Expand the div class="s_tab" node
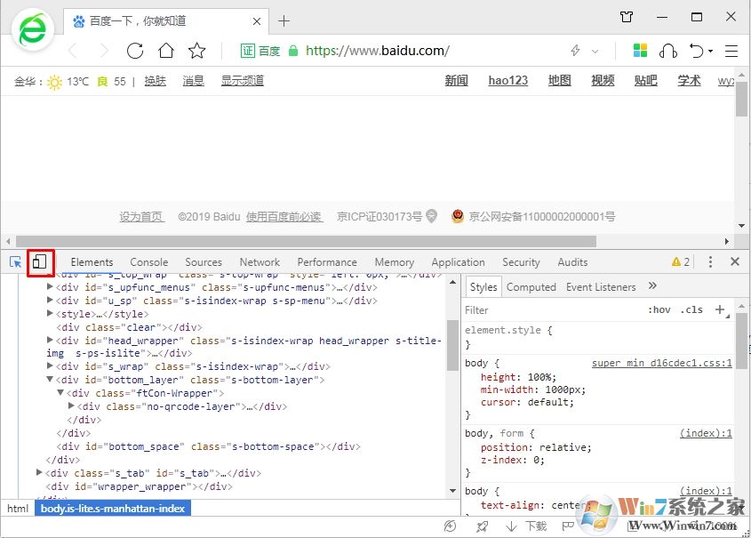 (x=39, y=473)
